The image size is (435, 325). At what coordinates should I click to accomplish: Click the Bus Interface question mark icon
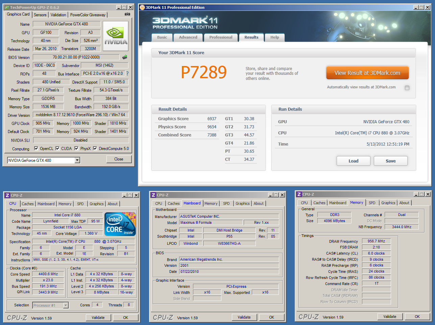coord(127,73)
